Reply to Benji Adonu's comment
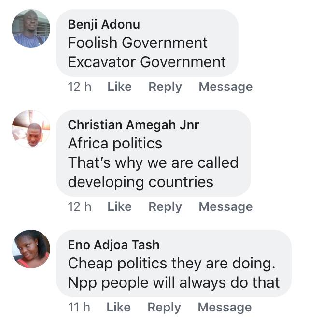 tap(165, 87)
